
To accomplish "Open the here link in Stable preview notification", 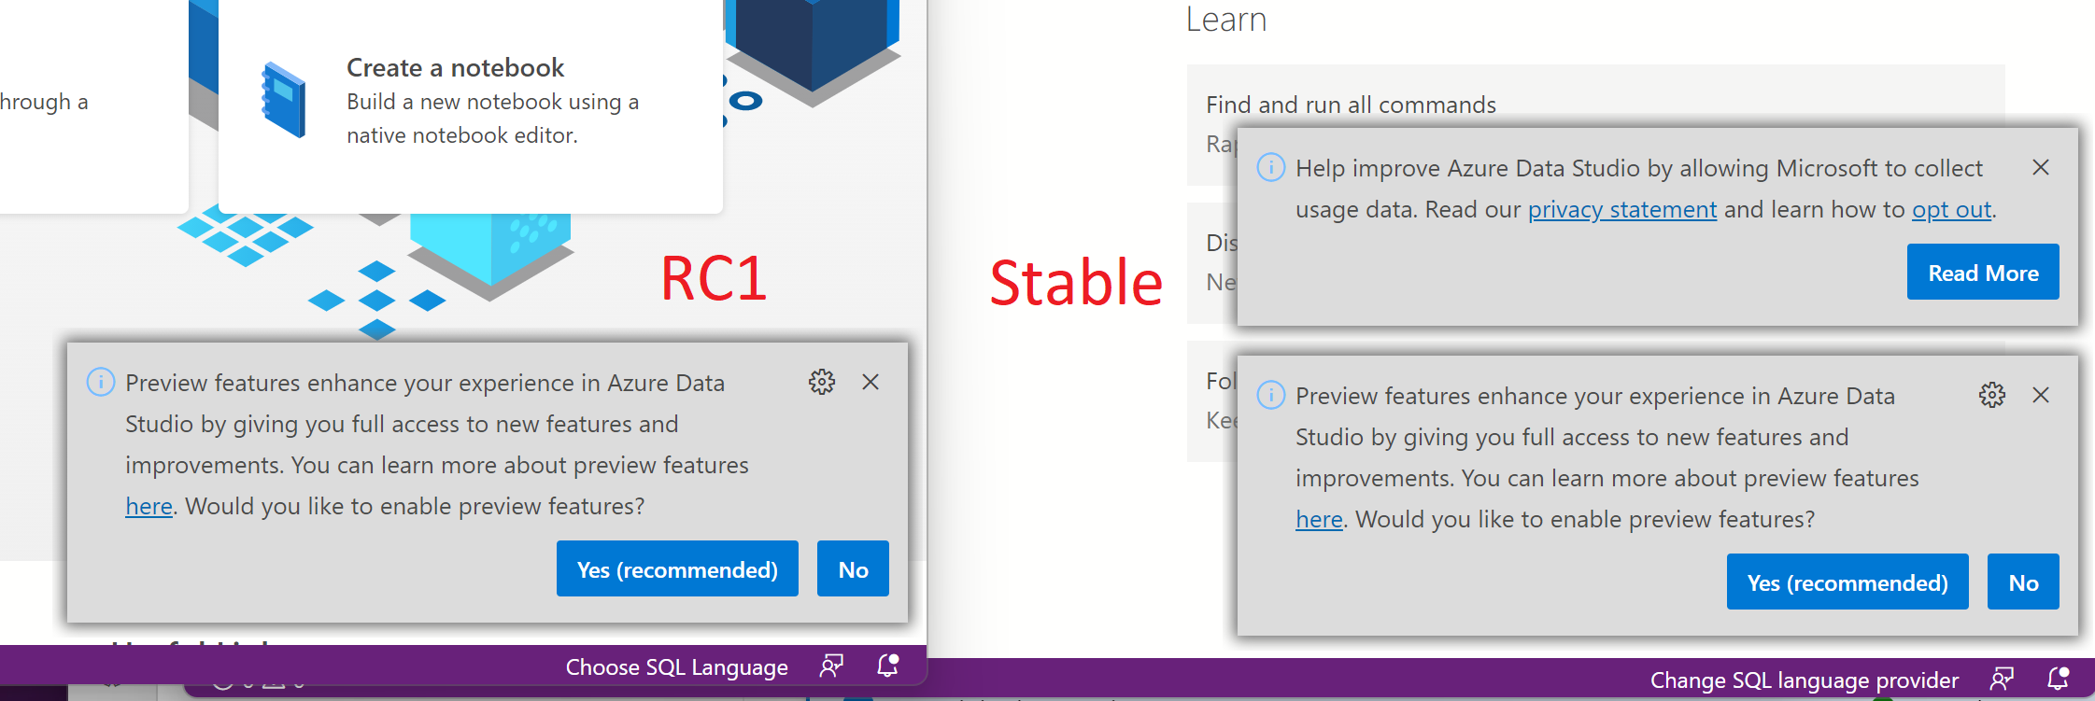I will (x=1318, y=519).
